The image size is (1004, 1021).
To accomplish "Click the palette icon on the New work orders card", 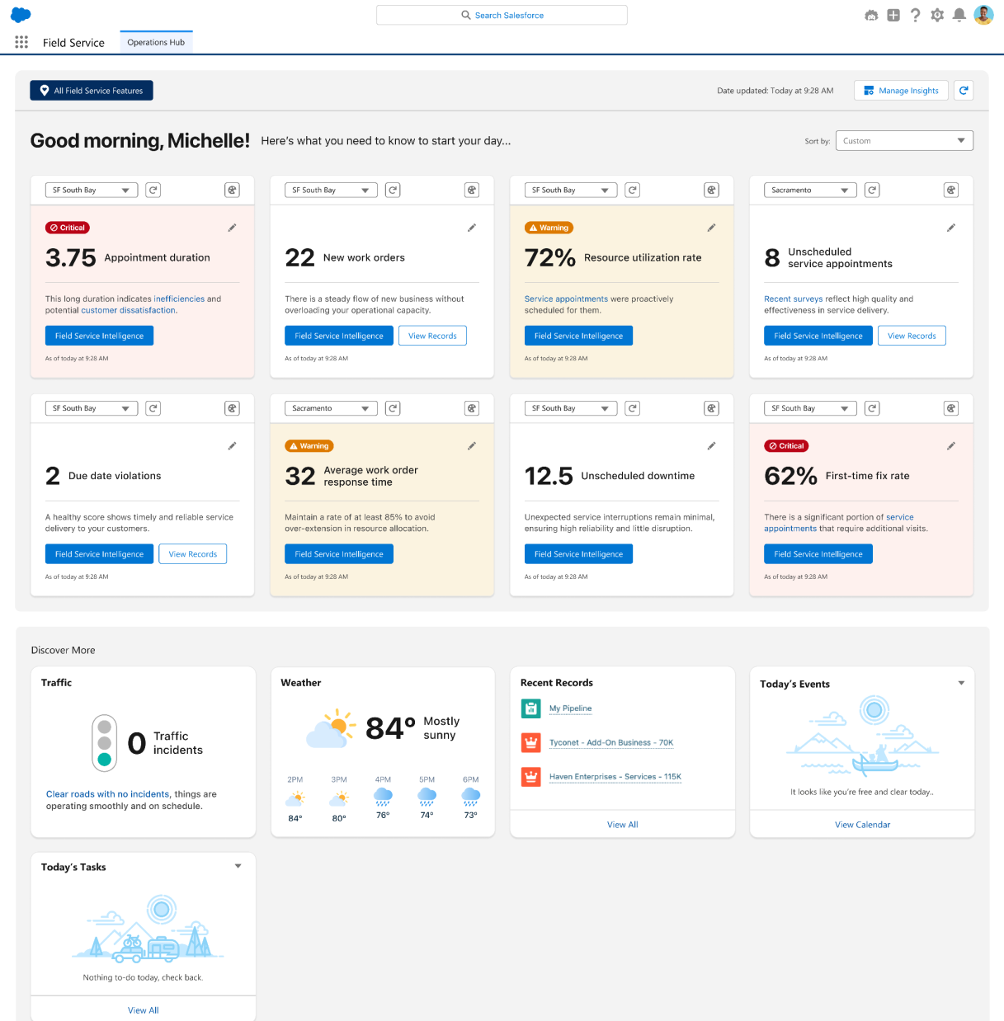I will pos(472,190).
